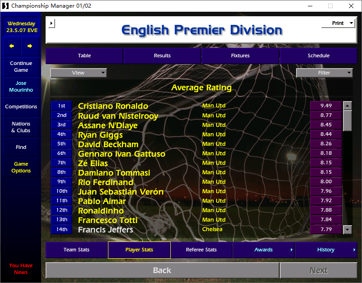Click the You Have News alert
This screenshot has width=362, height=283.
[21, 269]
